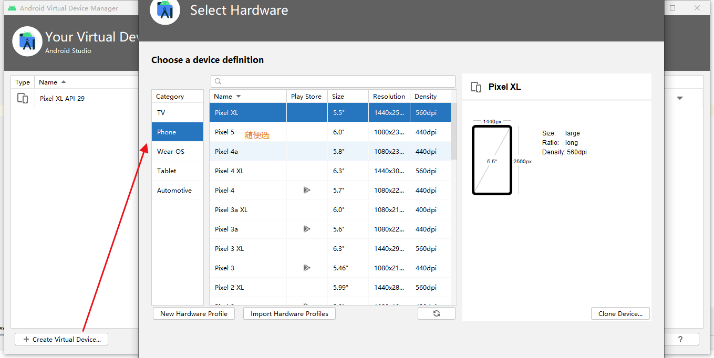Image resolution: width=714 pixels, height=358 pixels.
Task: Click the 400dpi density cell
Action: [430, 209]
